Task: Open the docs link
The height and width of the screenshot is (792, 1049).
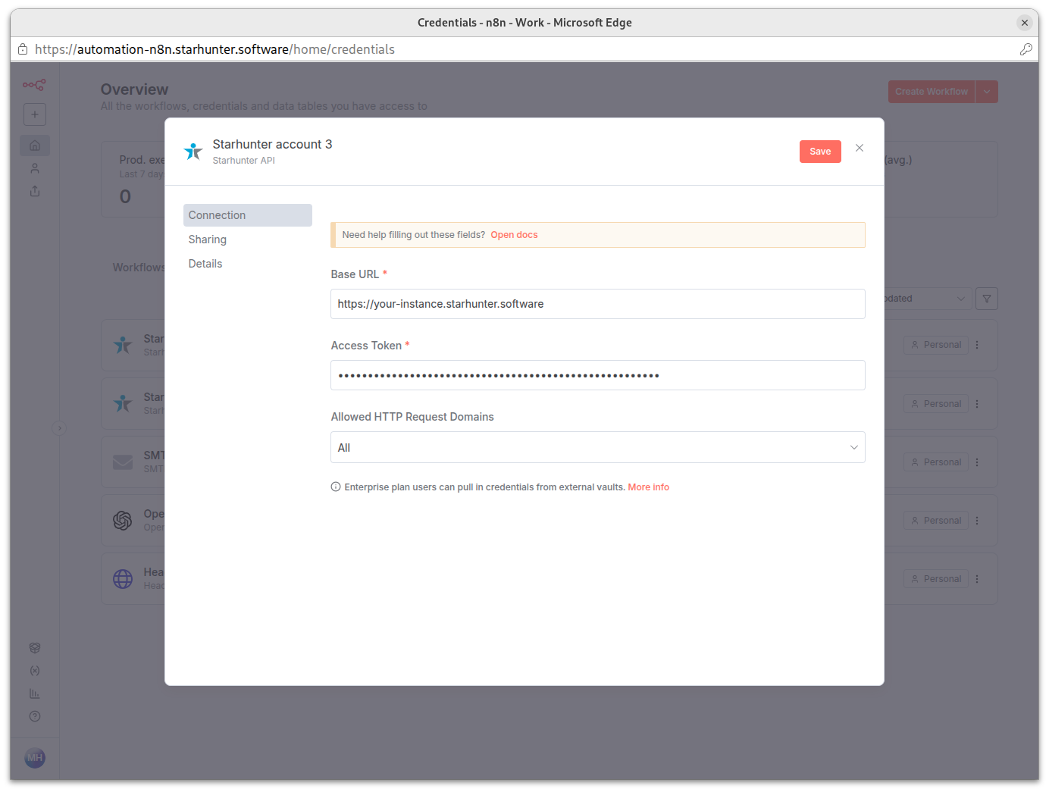Action: click(x=514, y=235)
